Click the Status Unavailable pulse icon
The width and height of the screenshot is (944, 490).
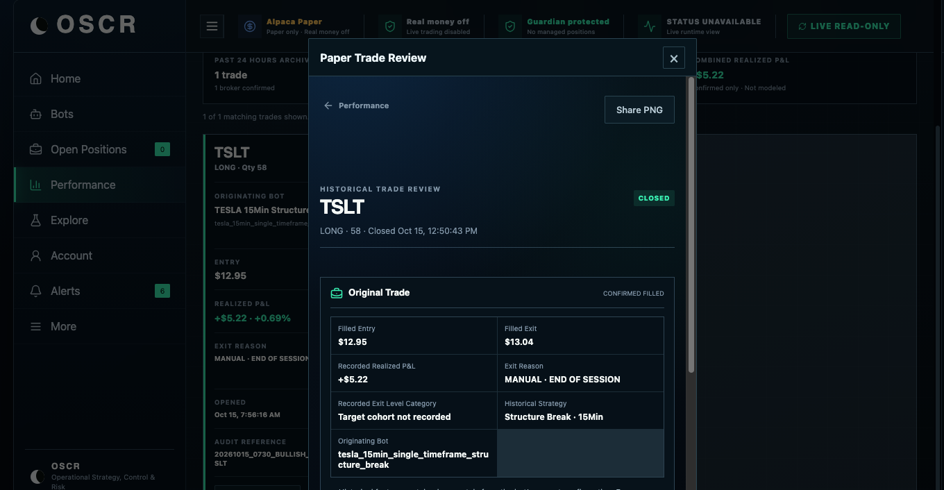[650, 26]
